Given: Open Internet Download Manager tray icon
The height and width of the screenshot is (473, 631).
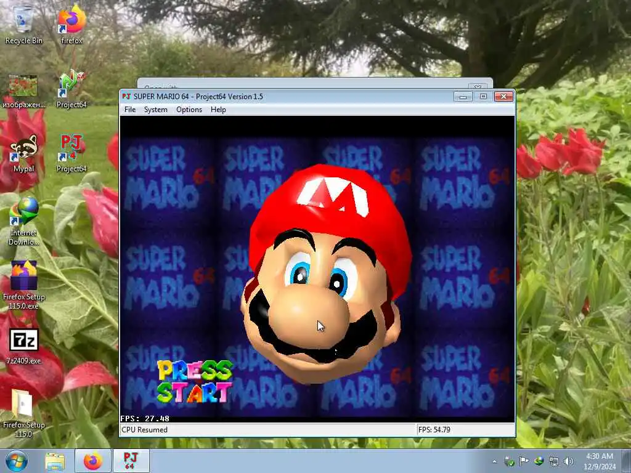Looking at the screenshot, I should pyautogui.click(x=539, y=461).
